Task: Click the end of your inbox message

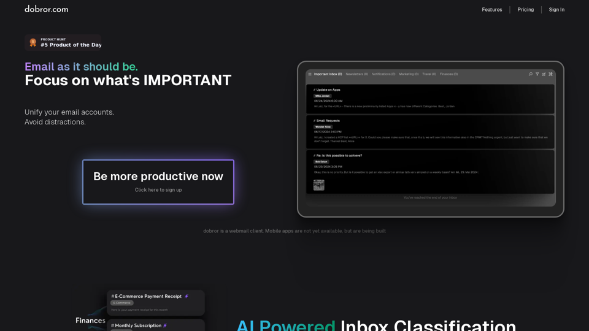Action: pos(430,197)
